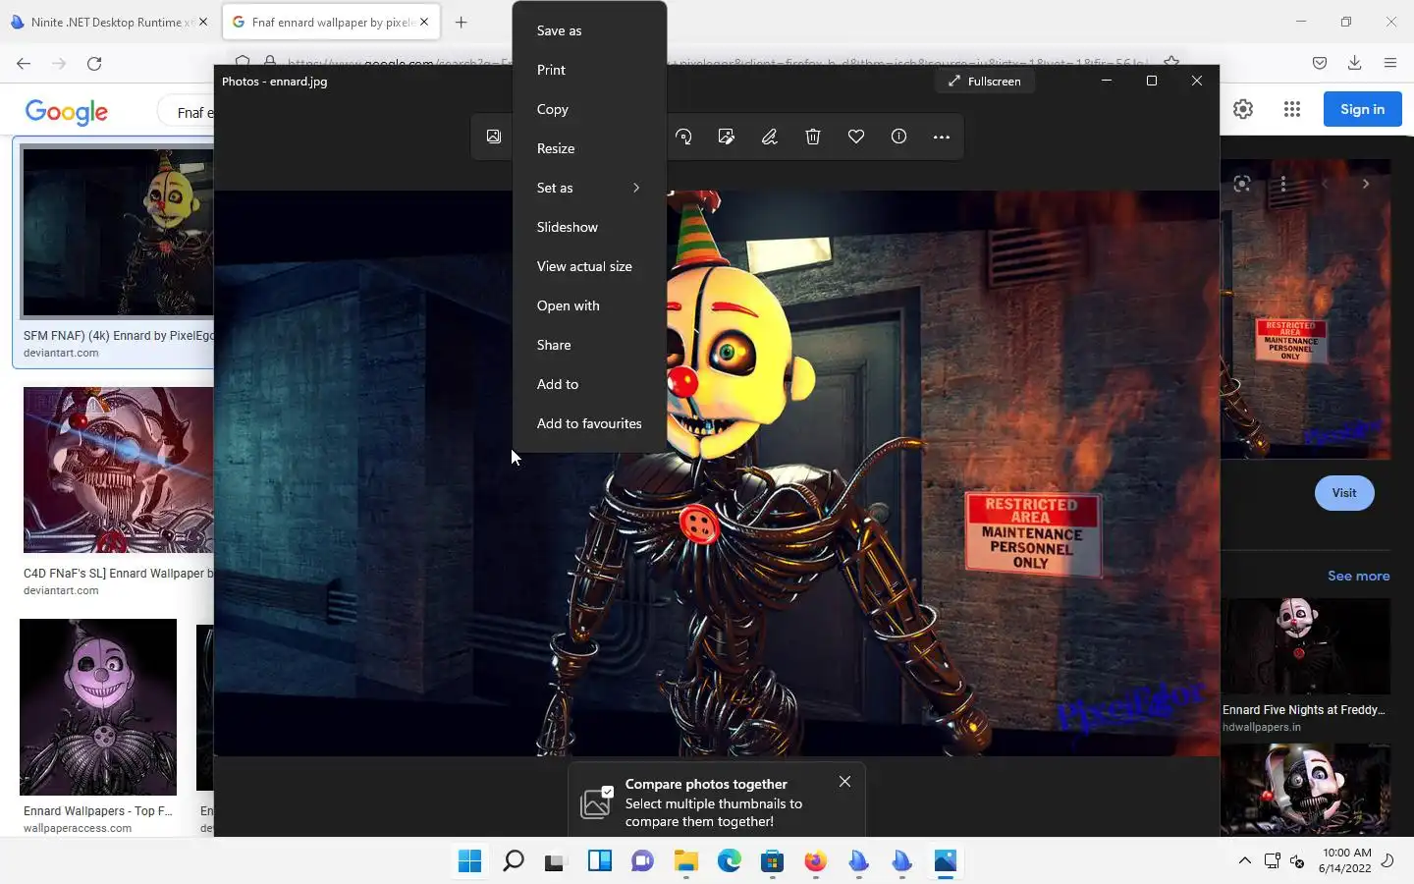Click the Google Sign in button
Viewport: 1414px width, 884px height.
1362,110
